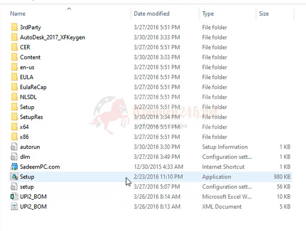This screenshot has height=231, width=306.
Task: Sort files by Type column
Action: click(208, 13)
